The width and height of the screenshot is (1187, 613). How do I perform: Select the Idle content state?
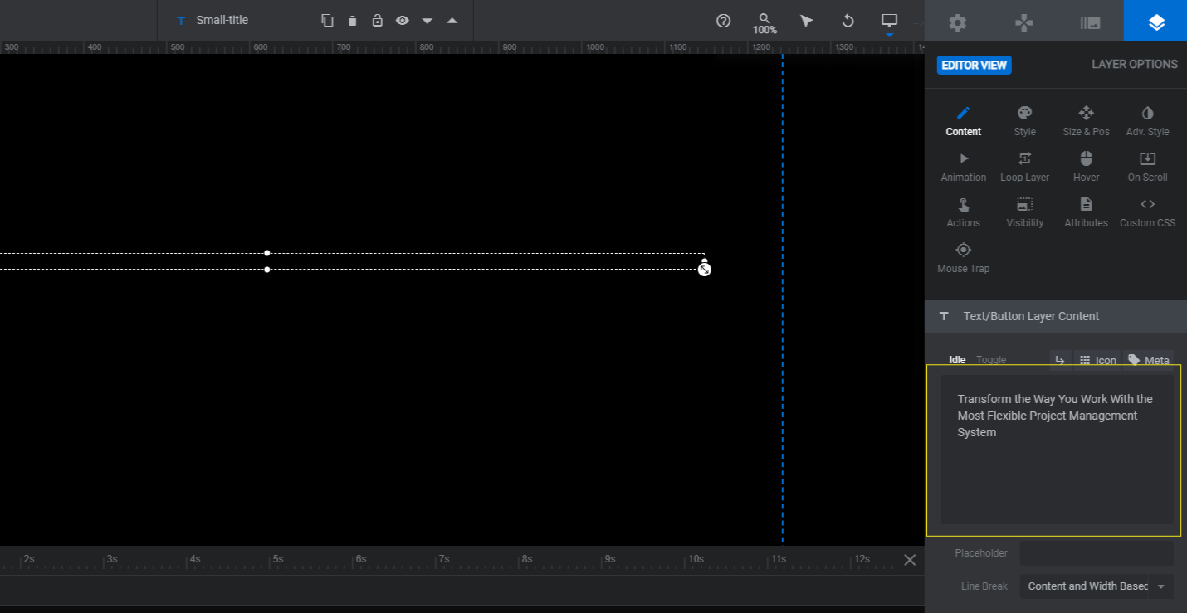coord(957,360)
